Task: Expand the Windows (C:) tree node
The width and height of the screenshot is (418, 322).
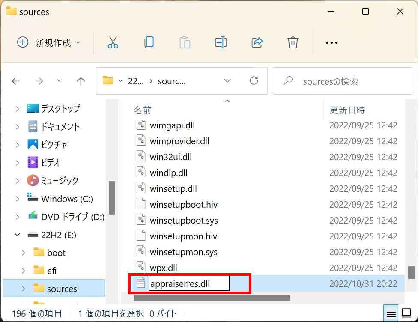Action: (x=17, y=199)
